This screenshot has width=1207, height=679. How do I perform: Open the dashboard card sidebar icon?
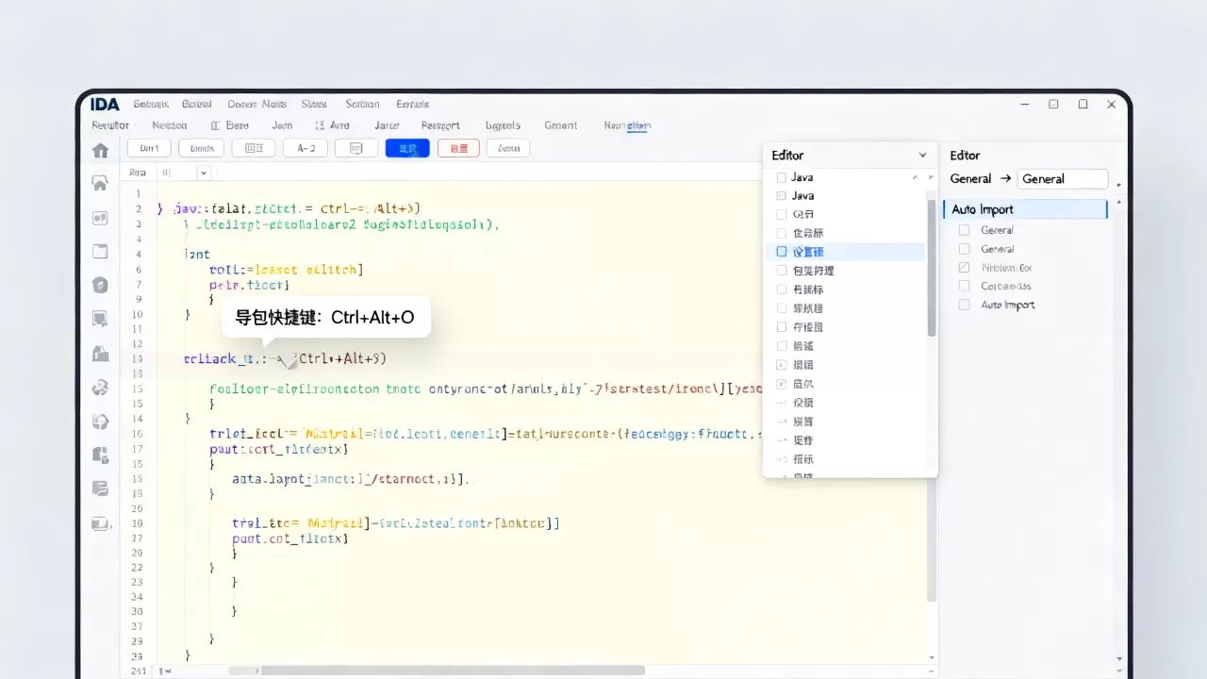100,218
